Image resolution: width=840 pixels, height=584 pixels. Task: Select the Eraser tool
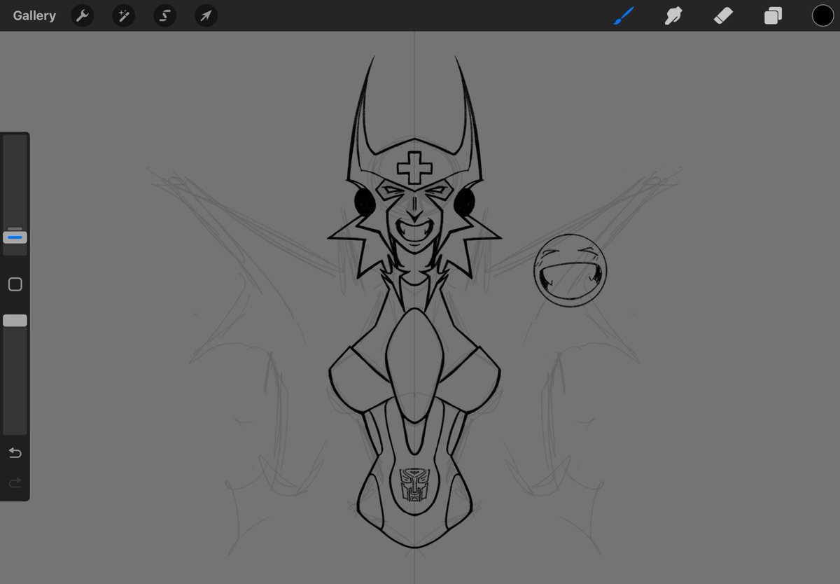coord(723,15)
